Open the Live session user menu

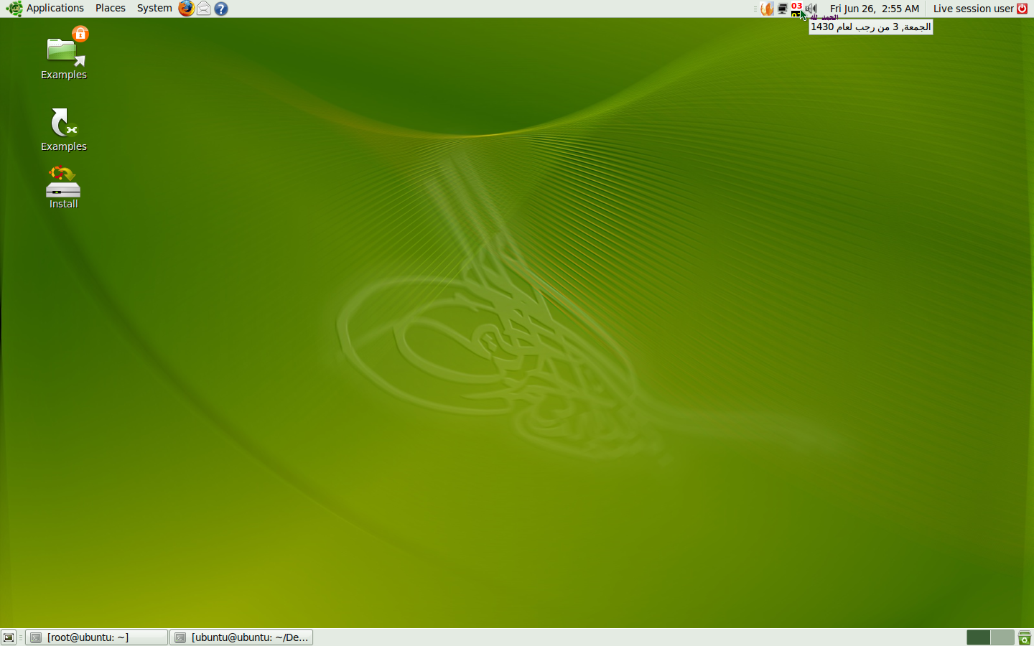click(x=973, y=9)
